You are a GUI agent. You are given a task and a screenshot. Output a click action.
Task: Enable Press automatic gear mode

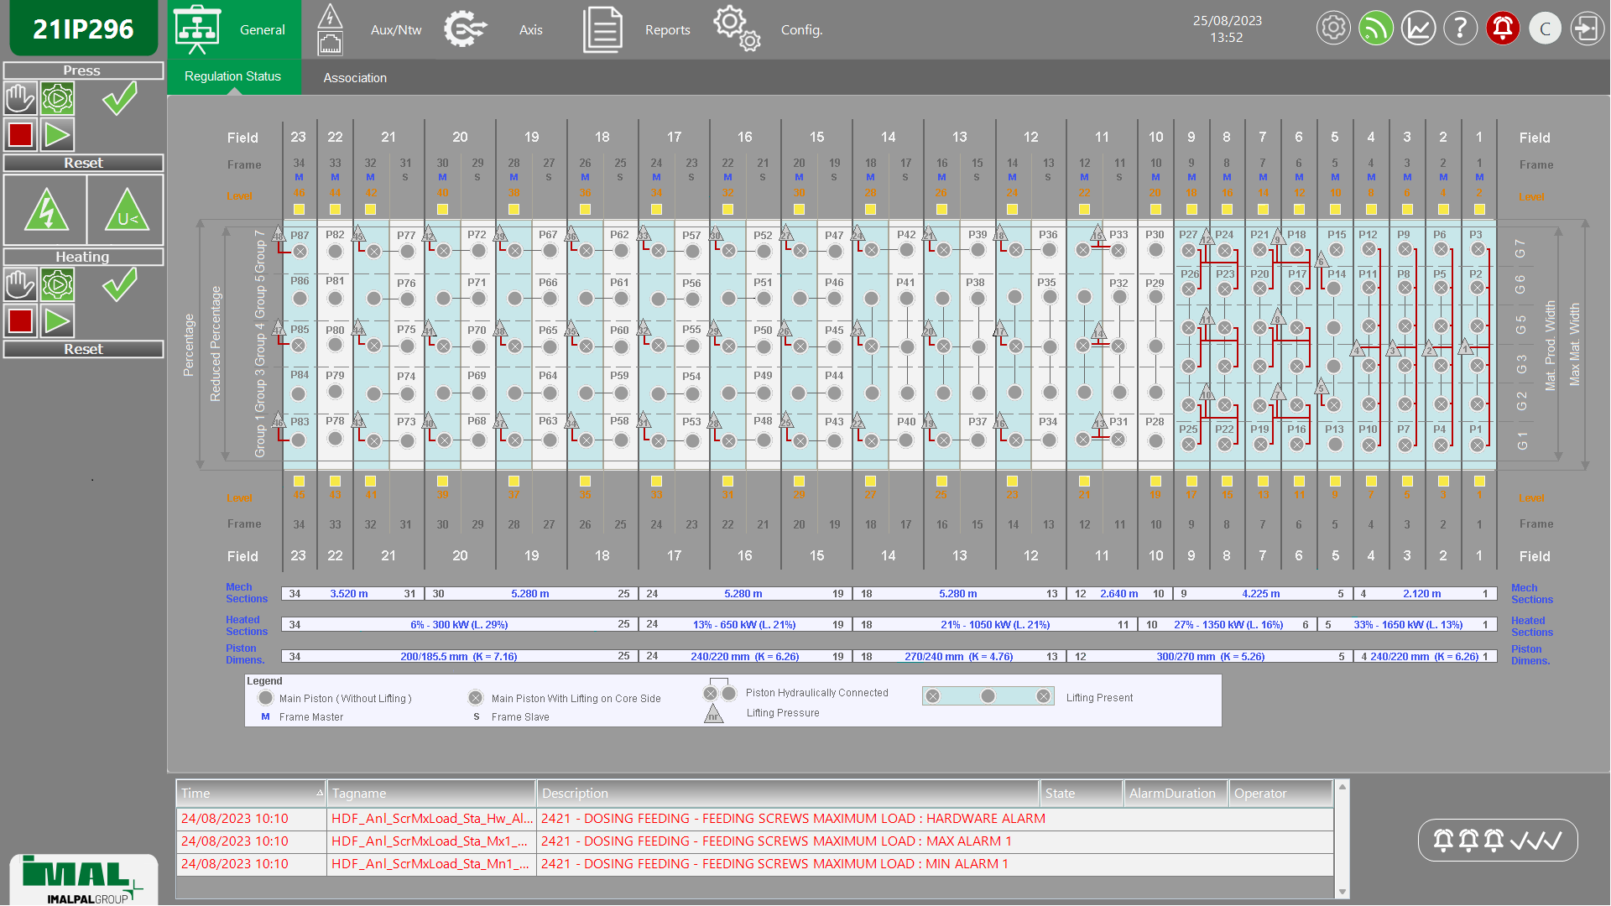[x=58, y=99]
